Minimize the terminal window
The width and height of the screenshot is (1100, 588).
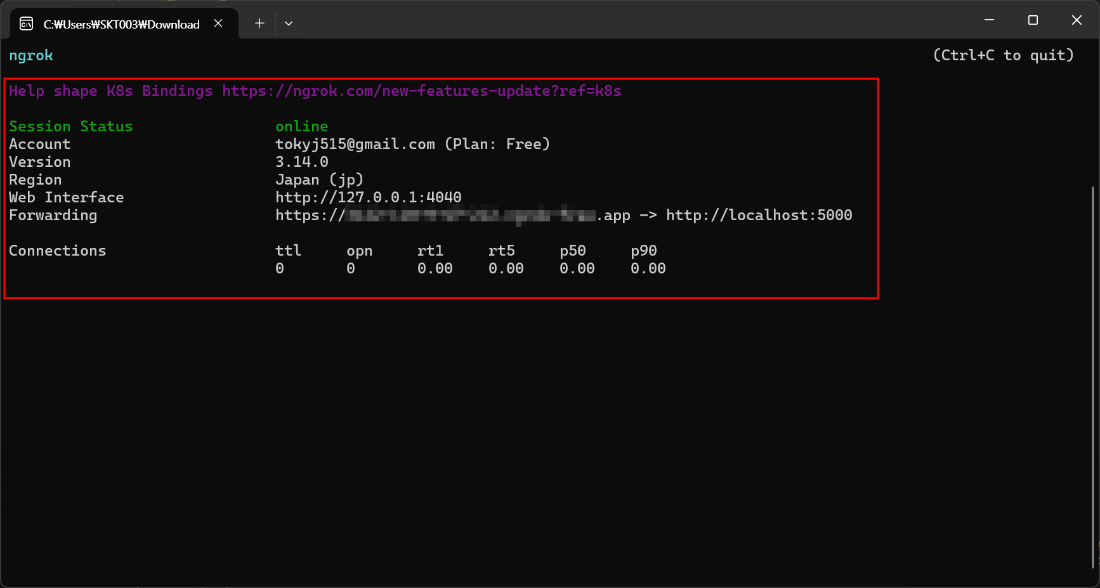(989, 20)
